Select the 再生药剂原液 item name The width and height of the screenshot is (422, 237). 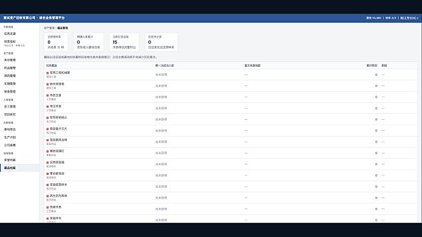click(58, 196)
